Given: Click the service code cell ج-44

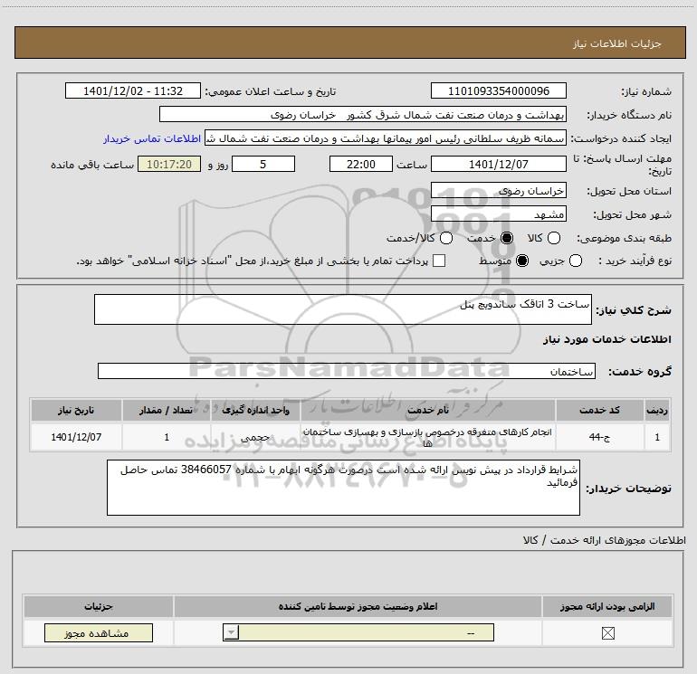Looking at the screenshot, I should [x=599, y=437].
